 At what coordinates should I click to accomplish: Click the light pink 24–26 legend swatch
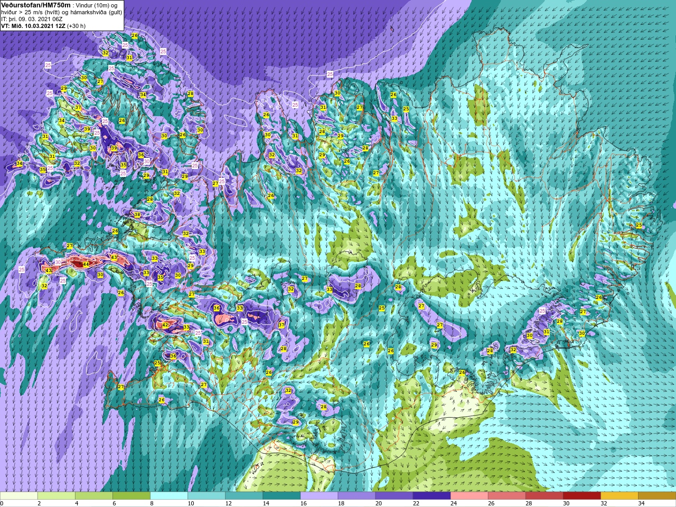[469, 496]
